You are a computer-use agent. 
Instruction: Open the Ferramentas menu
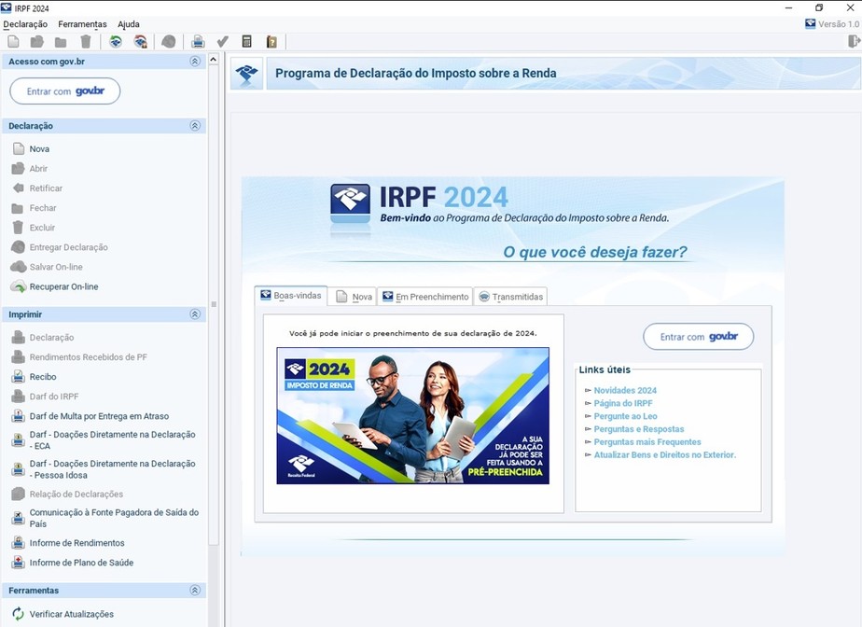[82, 24]
